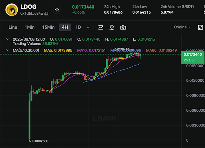This screenshot has height=148, width=205.
Task: Click the LDOG token logo
Action: click(x=12, y=10)
